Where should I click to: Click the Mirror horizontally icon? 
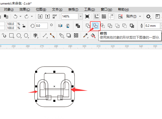tap(60, 26)
